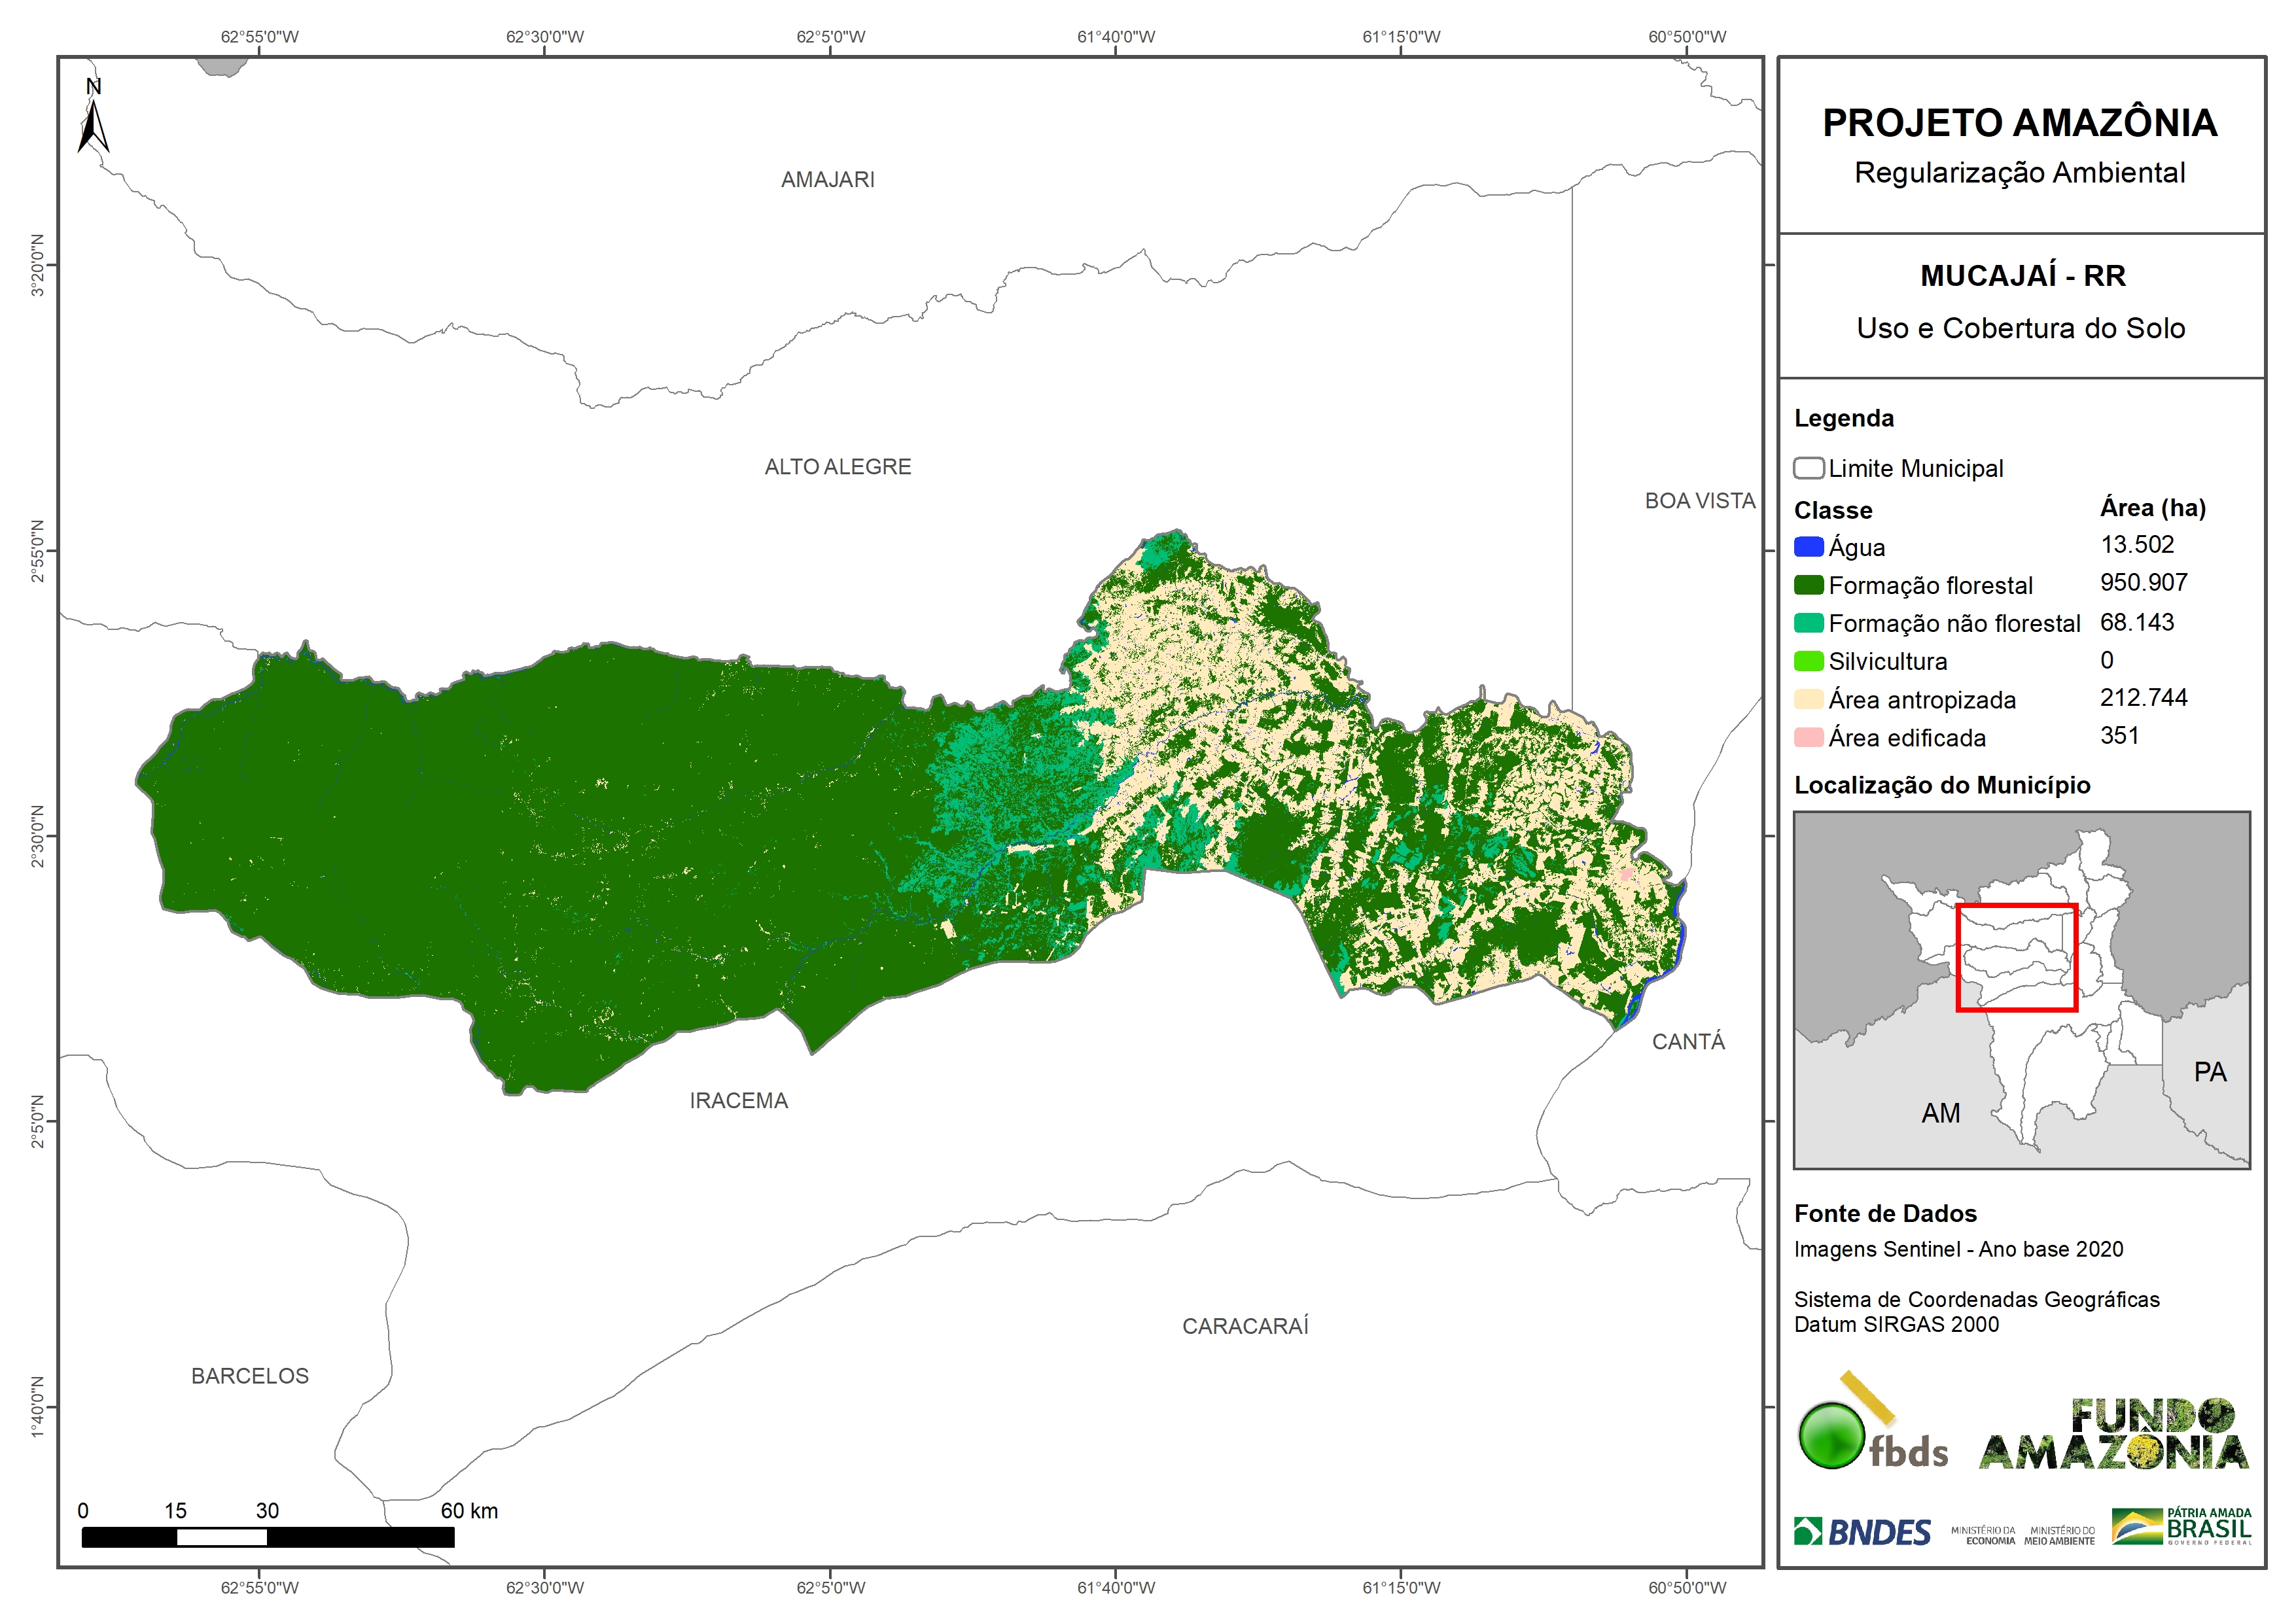This screenshot has height=1623, width=2296.
Task: Click the scale bar at bottom left
Action: 267,1537
